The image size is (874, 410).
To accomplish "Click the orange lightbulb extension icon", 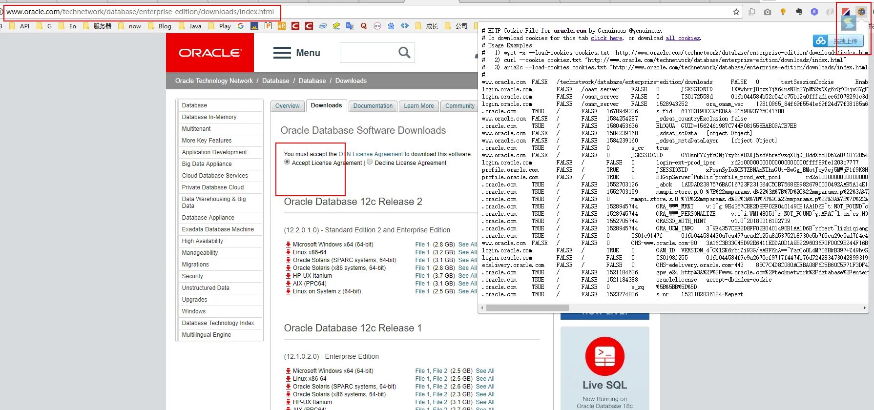I will [783, 12].
